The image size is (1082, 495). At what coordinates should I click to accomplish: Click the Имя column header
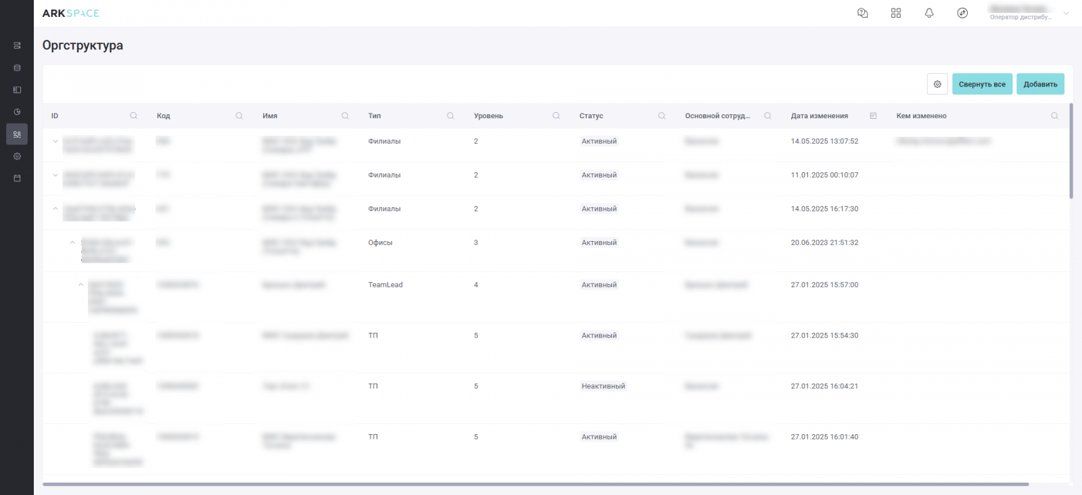click(x=270, y=115)
